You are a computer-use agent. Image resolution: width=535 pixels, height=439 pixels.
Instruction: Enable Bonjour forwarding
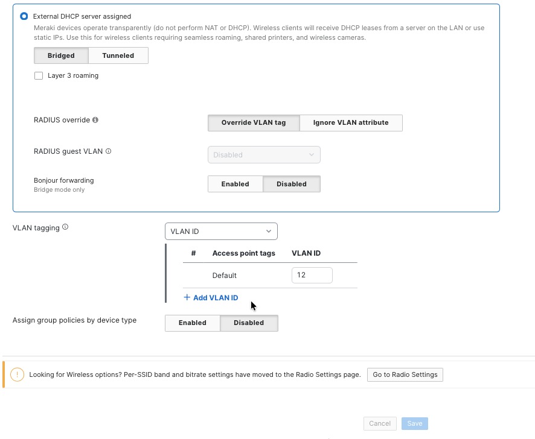pos(235,184)
